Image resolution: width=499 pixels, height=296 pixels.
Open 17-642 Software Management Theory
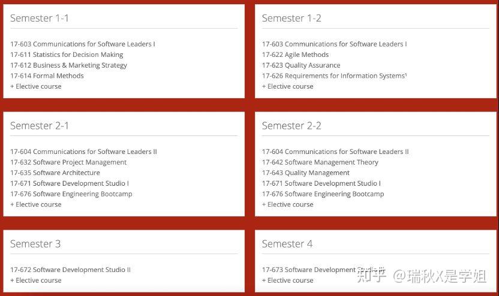point(320,162)
